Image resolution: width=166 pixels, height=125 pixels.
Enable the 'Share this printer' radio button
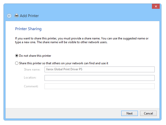click(17, 63)
